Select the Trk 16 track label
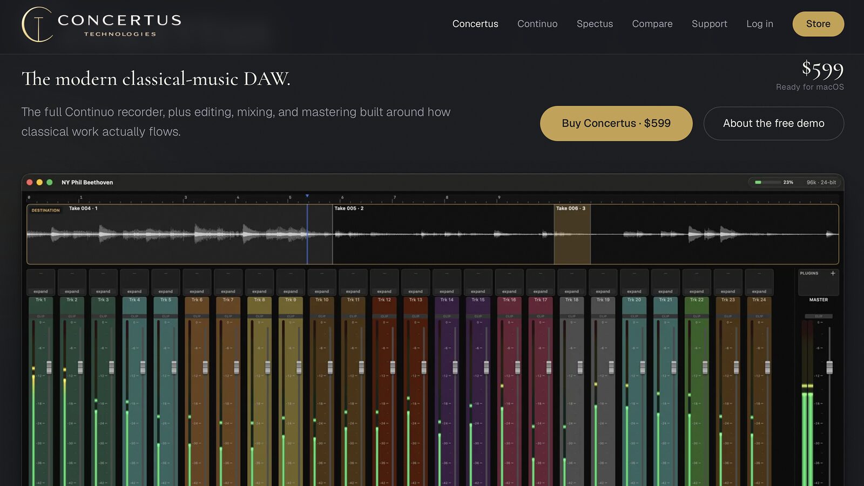This screenshot has width=864, height=486. [x=509, y=300]
